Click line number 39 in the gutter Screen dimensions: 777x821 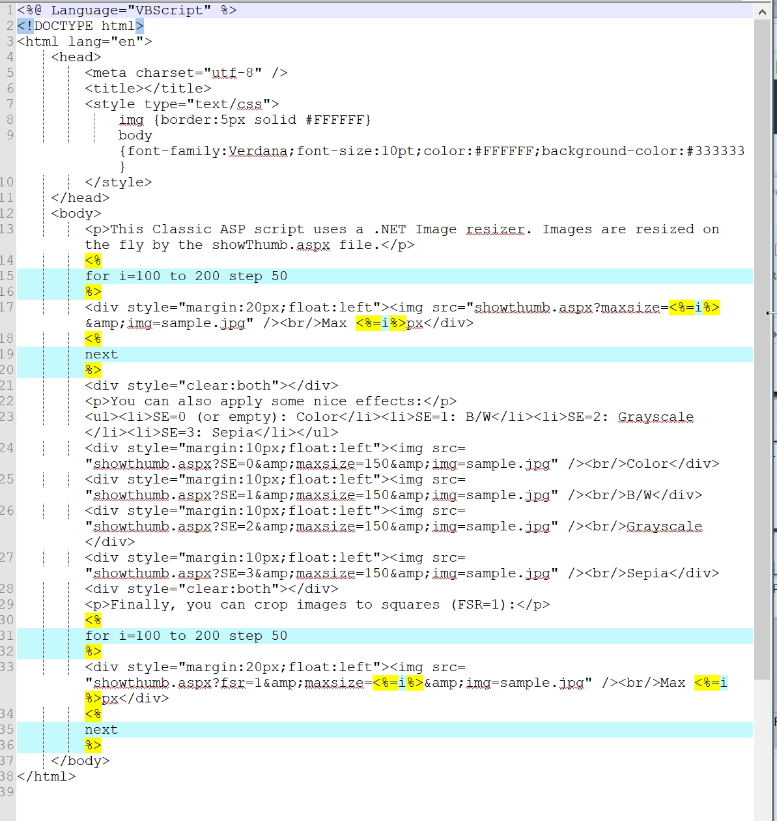point(7,792)
